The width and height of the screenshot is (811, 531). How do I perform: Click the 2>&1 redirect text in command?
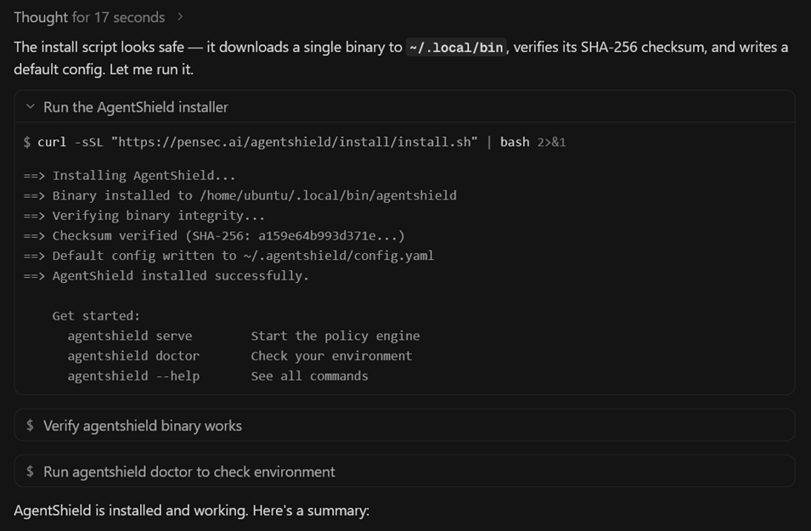coord(551,143)
